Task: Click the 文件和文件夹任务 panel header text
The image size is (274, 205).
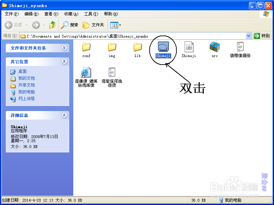Action: pos(28,48)
